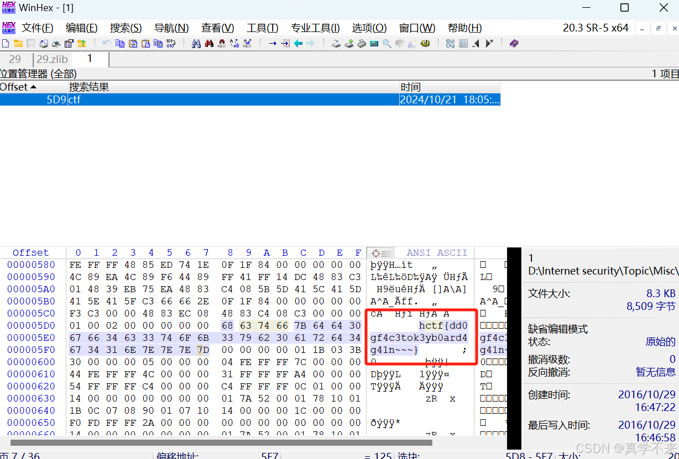
Task: Click the ANSI ASCII column header
Action: point(437,252)
